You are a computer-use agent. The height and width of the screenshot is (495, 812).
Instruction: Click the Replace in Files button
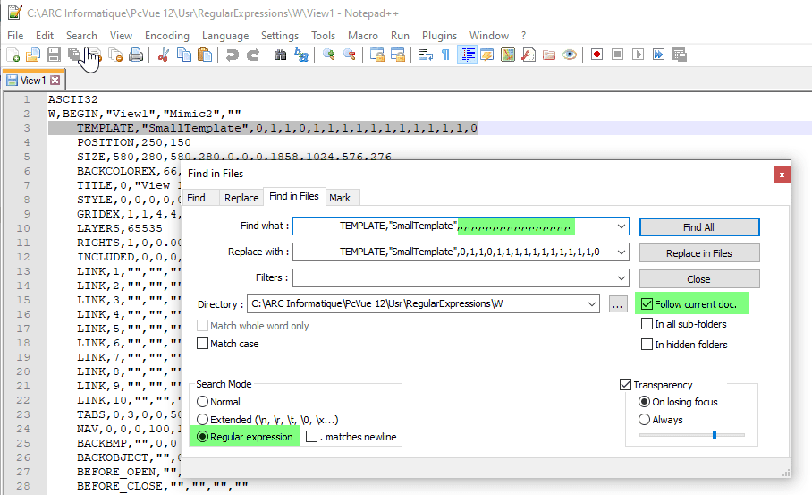point(699,253)
